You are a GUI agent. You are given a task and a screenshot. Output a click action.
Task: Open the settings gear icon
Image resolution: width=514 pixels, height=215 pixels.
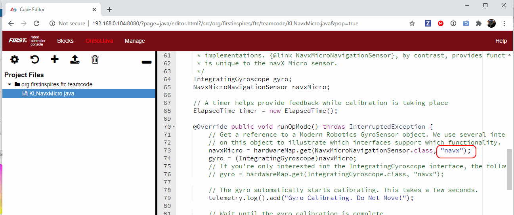15,60
